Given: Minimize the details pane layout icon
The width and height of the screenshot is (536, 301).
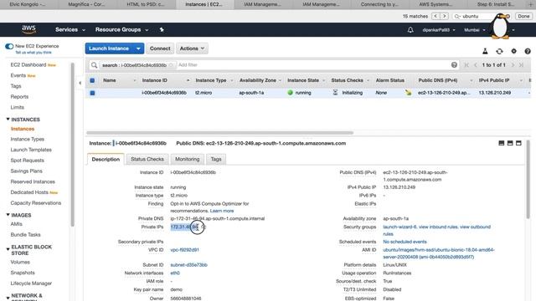Looking at the screenshot, I should [502, 143].
